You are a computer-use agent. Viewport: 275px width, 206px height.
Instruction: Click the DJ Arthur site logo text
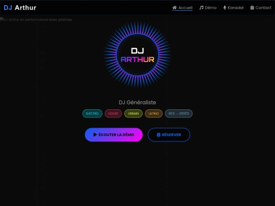click(20, 8)
